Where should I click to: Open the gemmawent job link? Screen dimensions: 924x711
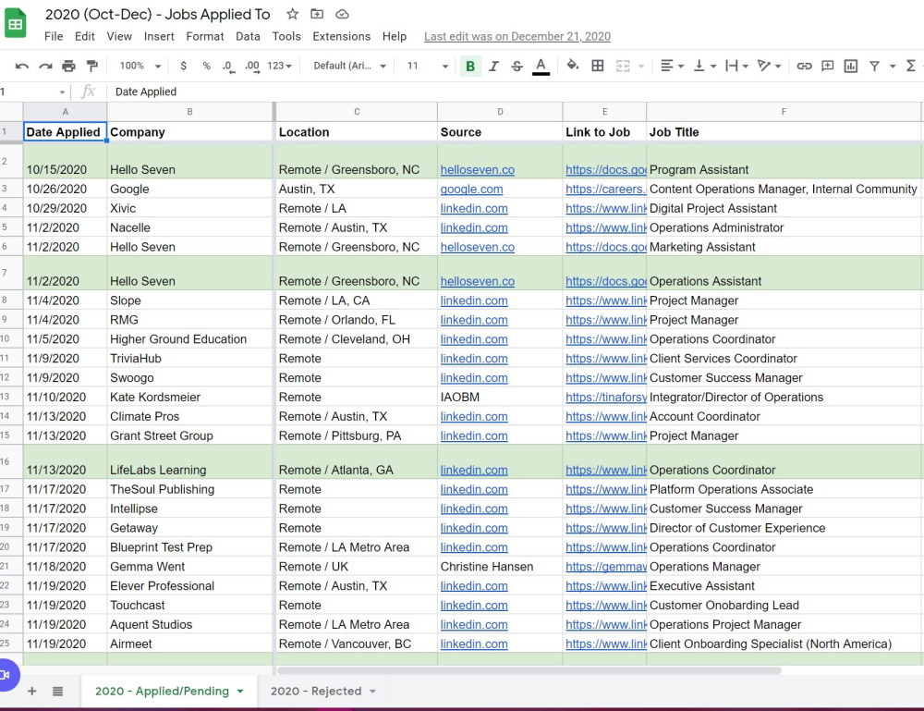(606, 567)
